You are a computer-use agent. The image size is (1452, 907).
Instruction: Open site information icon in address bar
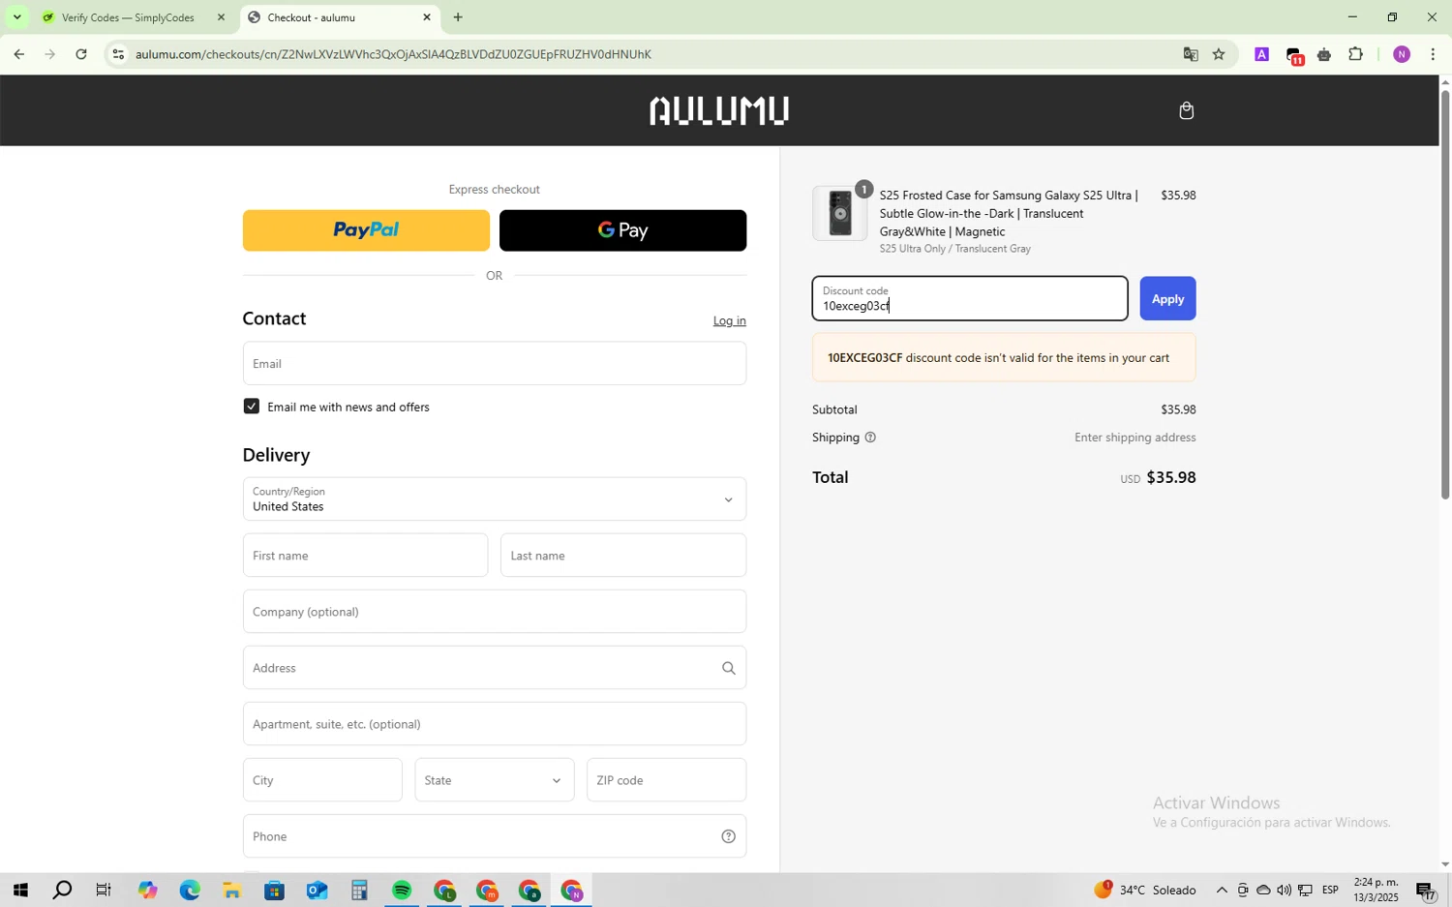(x=118, y=54)
